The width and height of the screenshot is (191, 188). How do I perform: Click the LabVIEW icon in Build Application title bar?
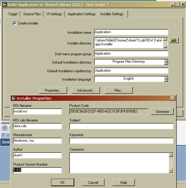pos(4,4)
